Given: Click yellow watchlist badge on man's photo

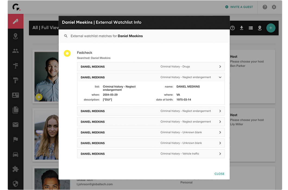Looking at the screenshot, I should click(x=39, y=97).
